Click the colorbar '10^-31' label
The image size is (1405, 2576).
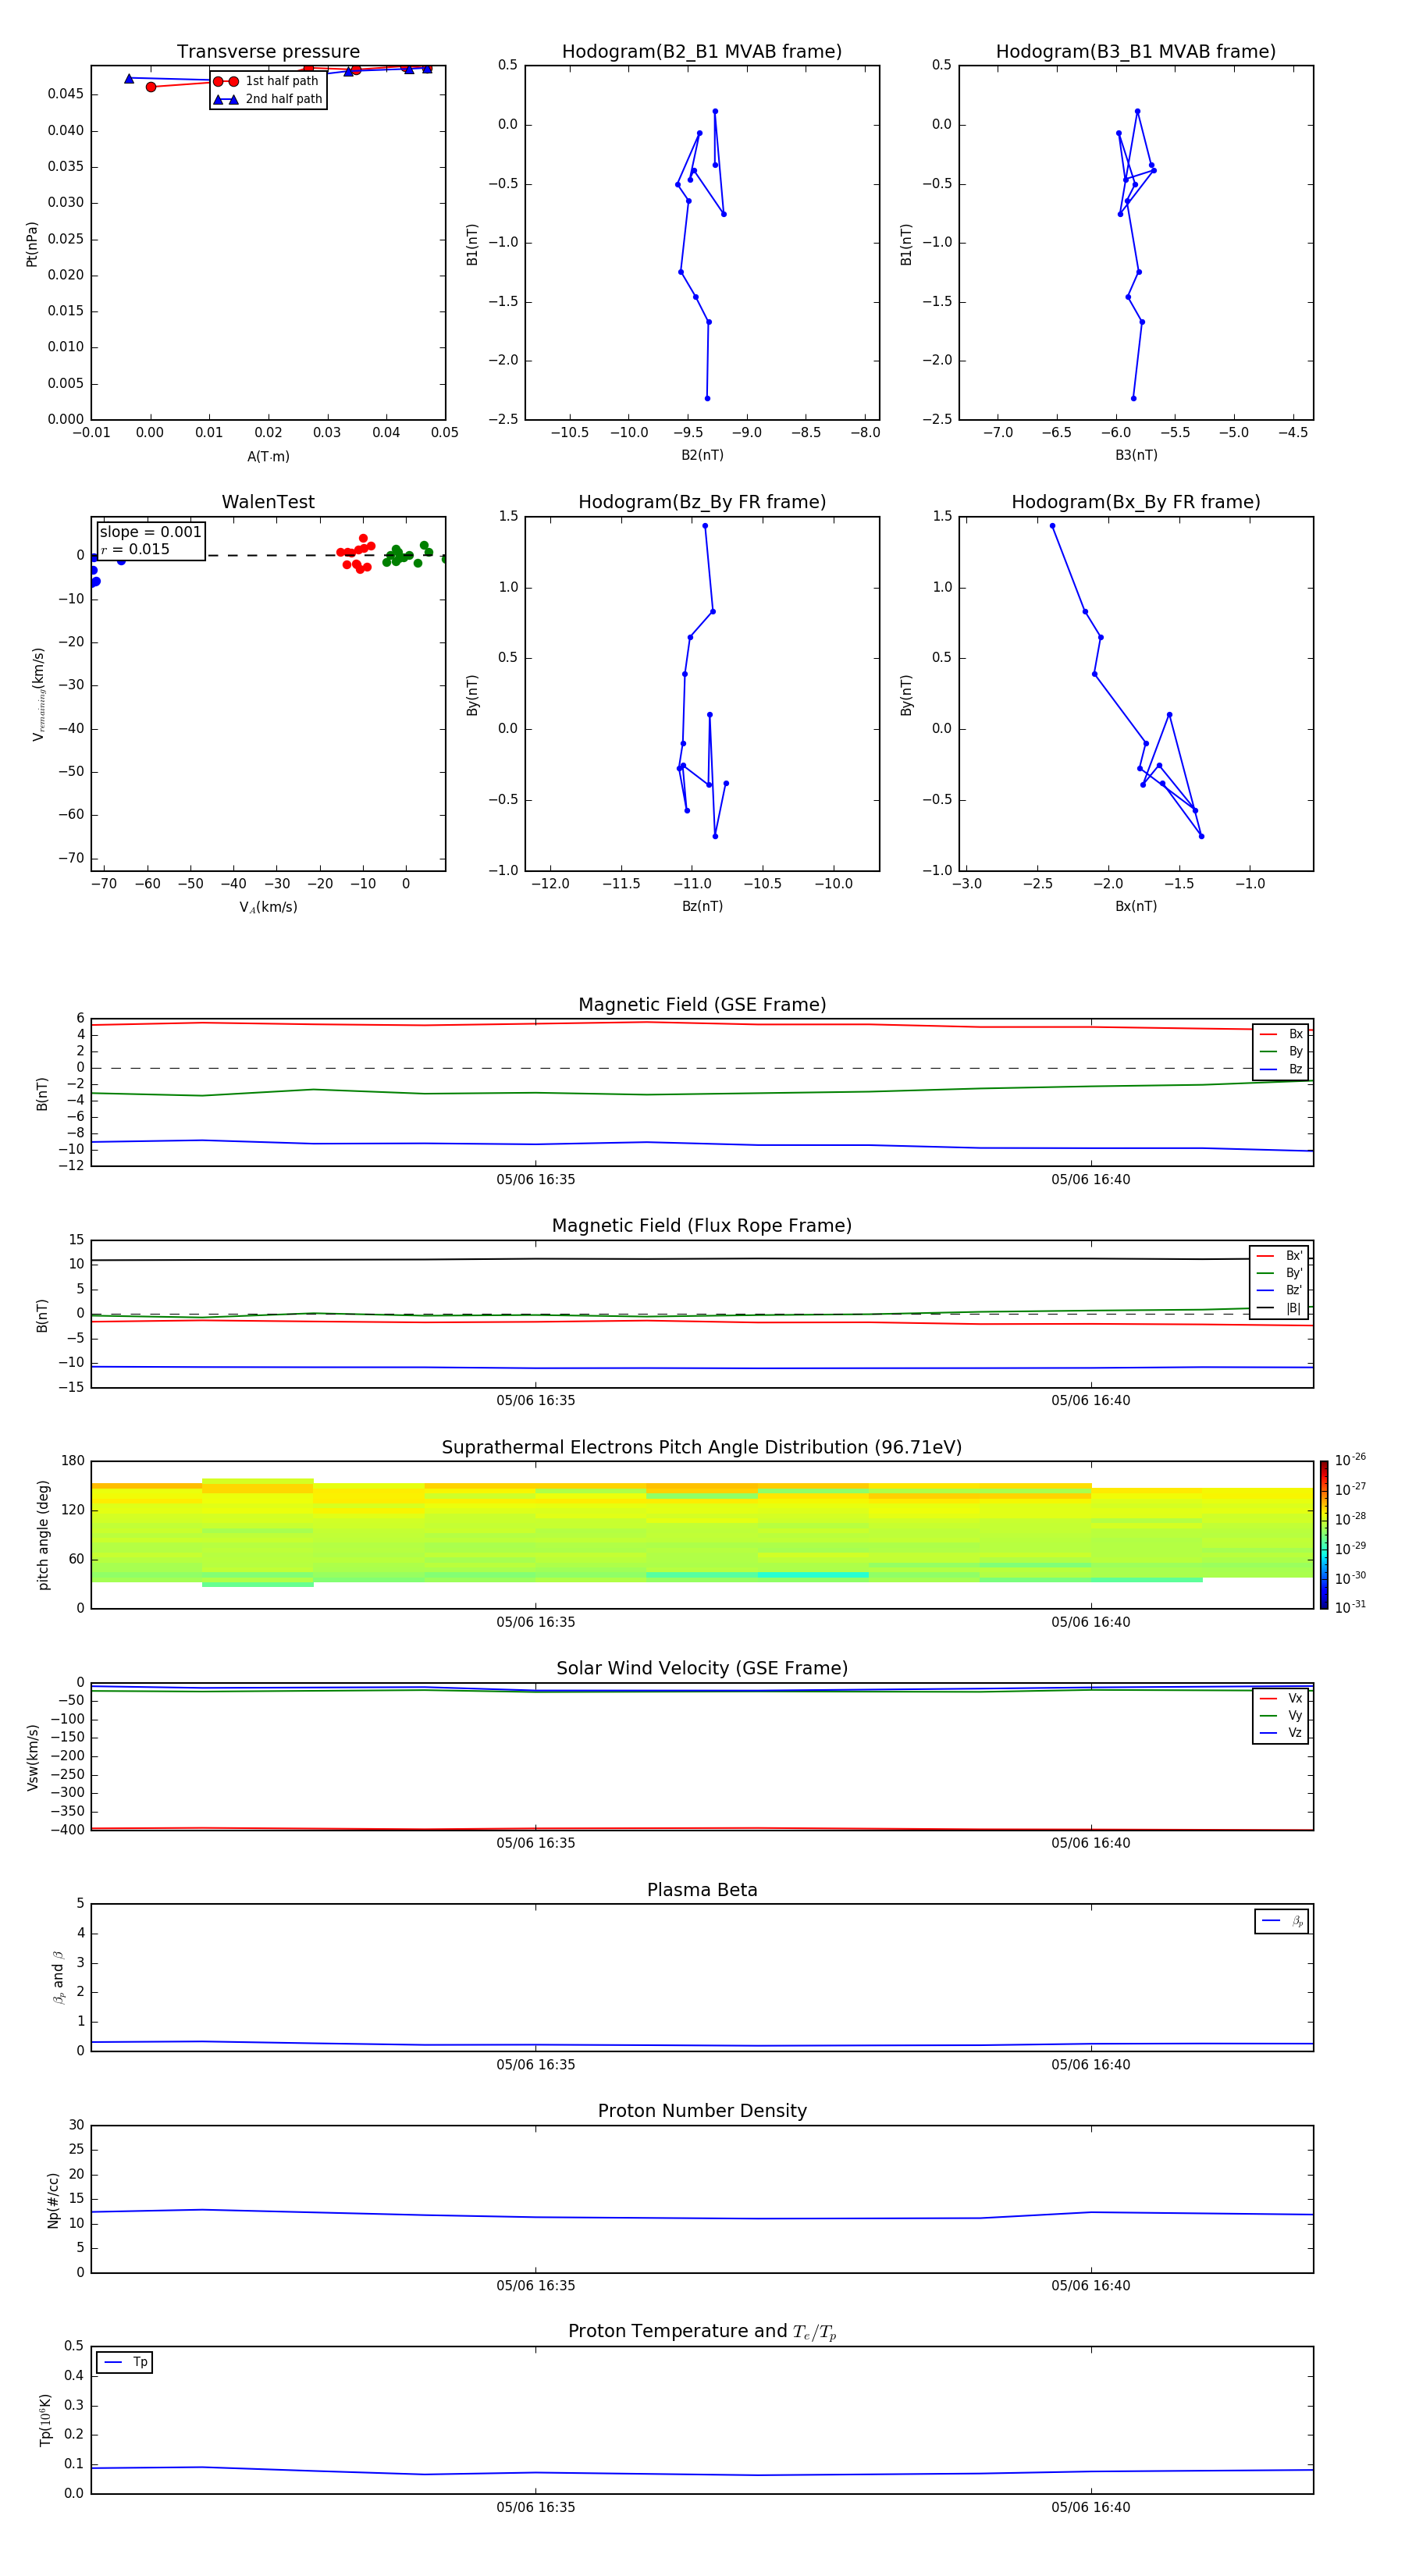pyautogui.click(x=1350, y=1607)
